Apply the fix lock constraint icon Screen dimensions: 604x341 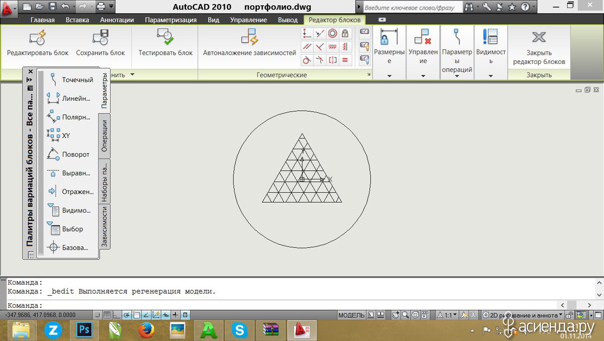pyautogui.click(x=345, y=34)
